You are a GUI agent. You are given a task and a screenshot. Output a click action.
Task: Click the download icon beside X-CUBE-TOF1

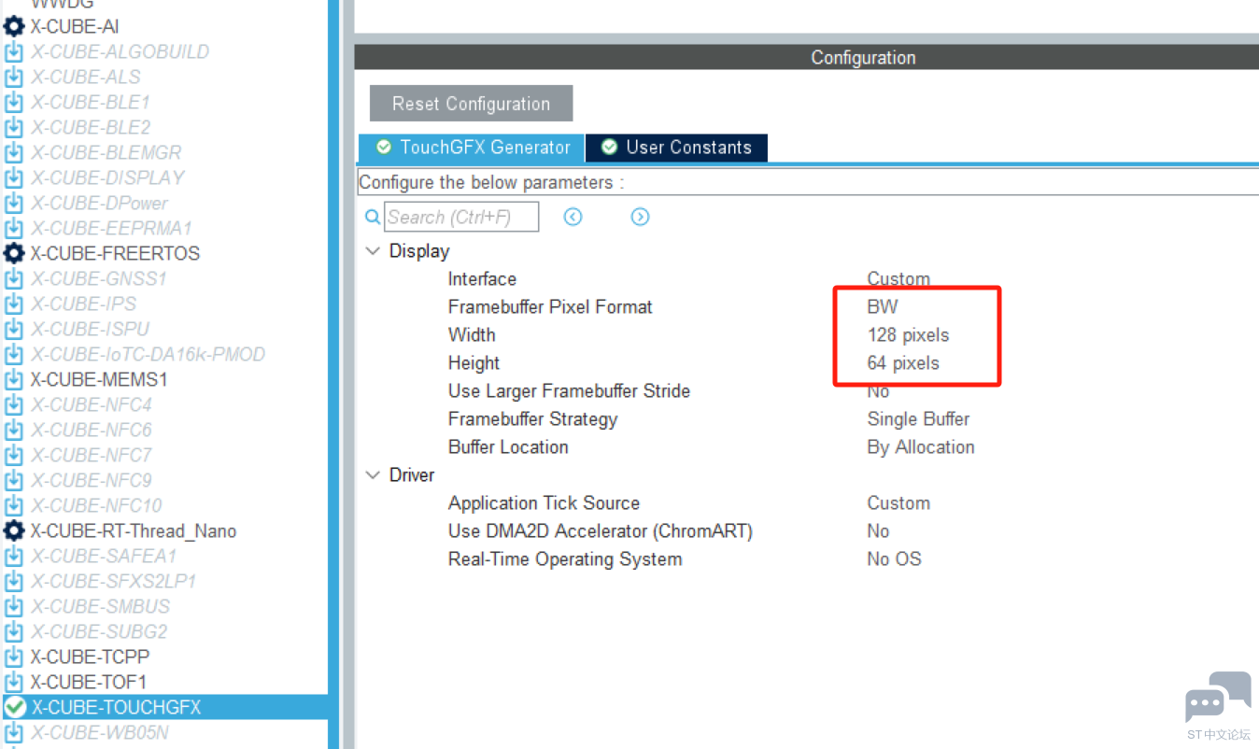[x=14, y=683]
